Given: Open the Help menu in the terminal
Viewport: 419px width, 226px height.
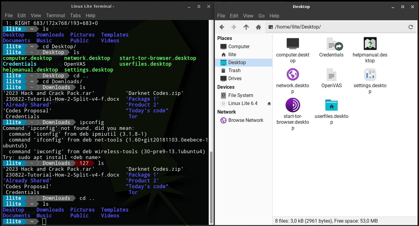Looking at the screenshot, I should 91,15.
